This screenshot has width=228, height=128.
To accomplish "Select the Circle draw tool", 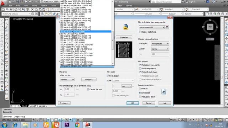I will pyautogui.click(x=2, y=42).
